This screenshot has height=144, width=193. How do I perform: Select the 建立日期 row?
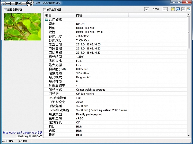(x=116, y=44)
